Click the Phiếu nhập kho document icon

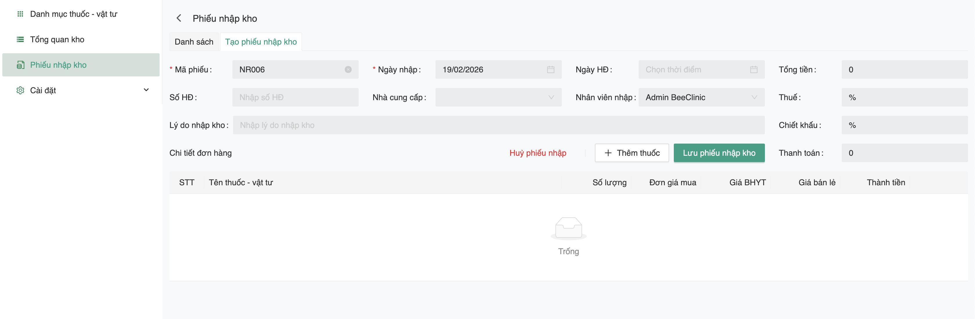(x=20, y=65)
